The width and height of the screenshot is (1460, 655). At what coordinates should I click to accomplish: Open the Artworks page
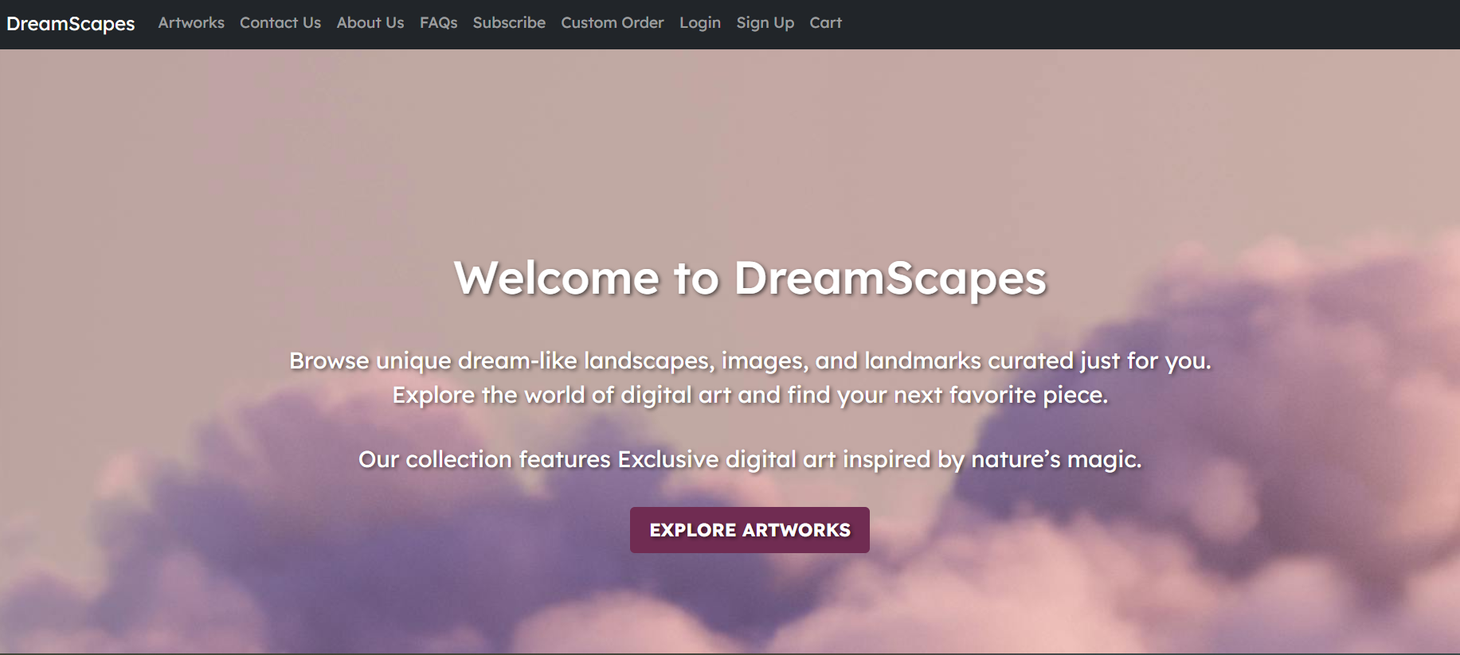[x=191, y=23]
